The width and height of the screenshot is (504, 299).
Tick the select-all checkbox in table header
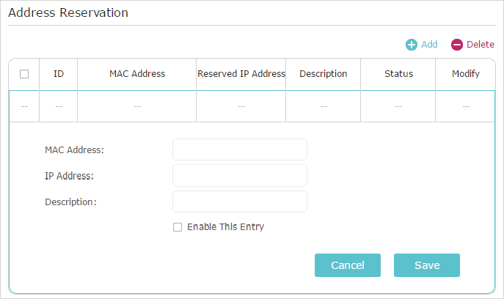click(x=24, y=74)
